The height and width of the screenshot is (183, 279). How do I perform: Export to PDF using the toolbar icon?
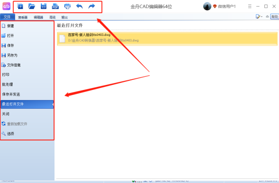(55, 6)
